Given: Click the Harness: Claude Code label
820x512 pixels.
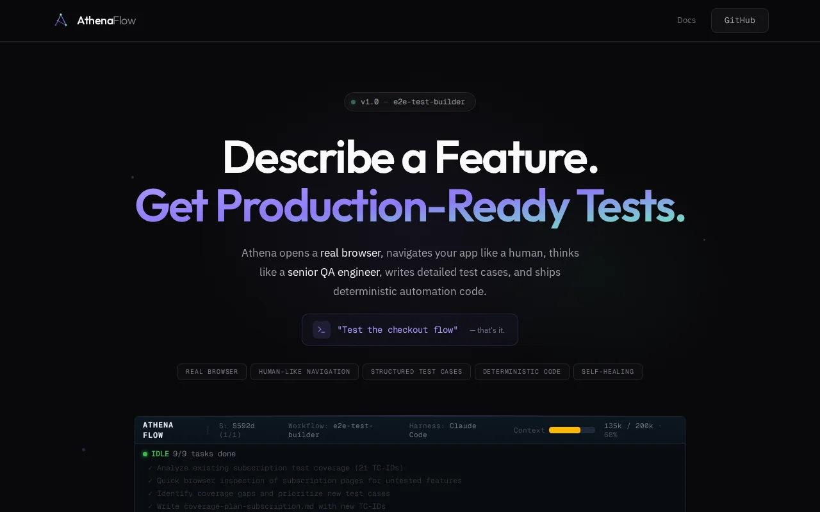Looking at the screenshot, I should coord(443,430).
